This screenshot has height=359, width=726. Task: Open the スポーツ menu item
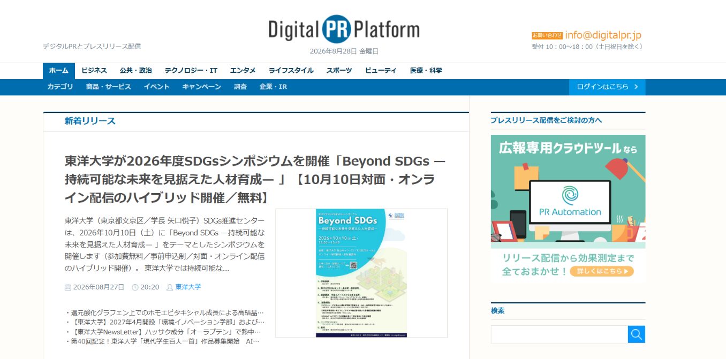click(x=339, y=71)
